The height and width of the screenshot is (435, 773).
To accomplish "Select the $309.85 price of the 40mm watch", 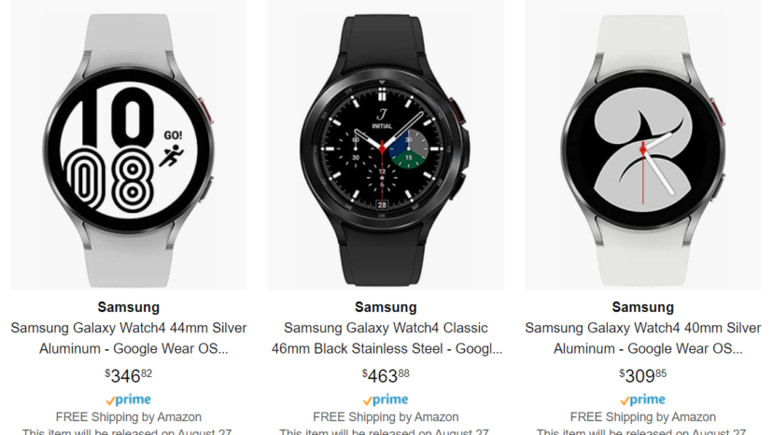I will [x=643, y=376].
